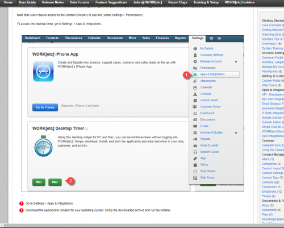Click the App Store icon for iPhone App
Viewport: 284px width, 228px height.
43,72
